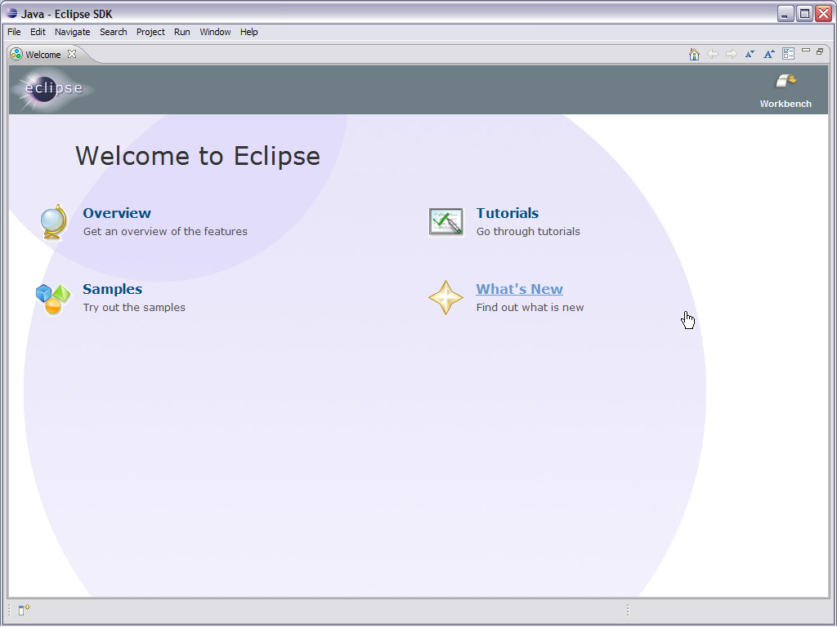Open the Edit menu

[38, 32]
